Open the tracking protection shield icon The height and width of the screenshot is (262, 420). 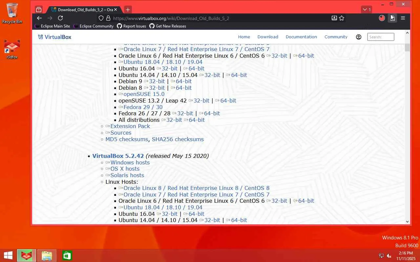tap(101, 18)
